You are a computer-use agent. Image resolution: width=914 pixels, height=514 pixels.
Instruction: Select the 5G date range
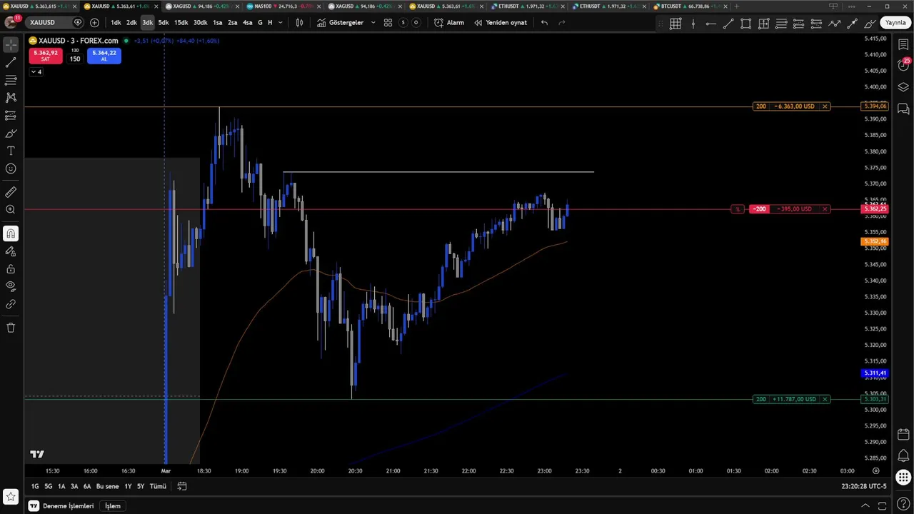(49, 486)
